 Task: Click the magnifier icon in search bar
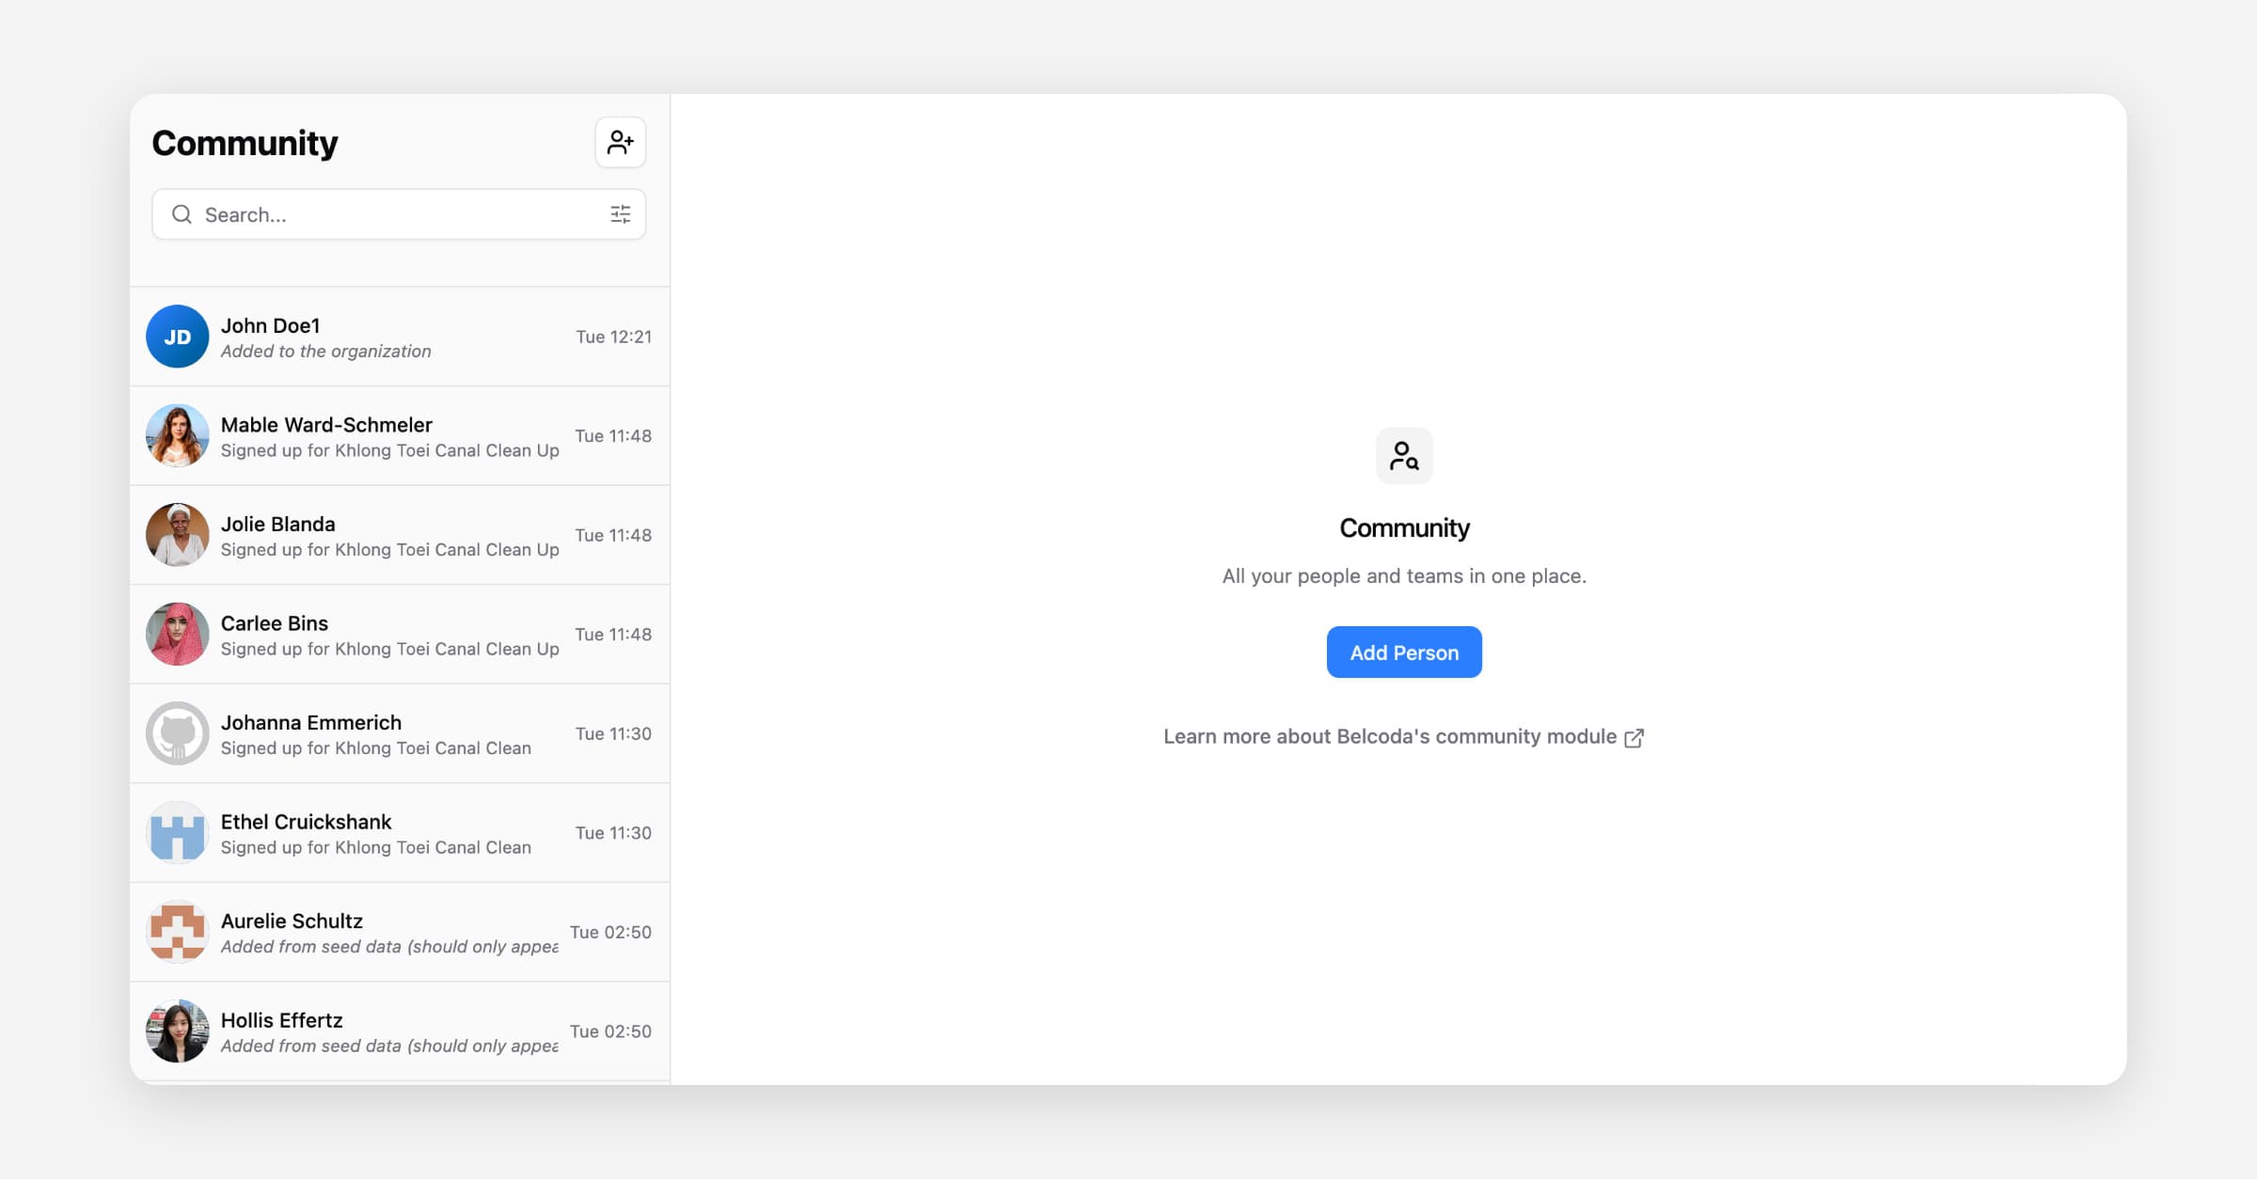[182, 214]
